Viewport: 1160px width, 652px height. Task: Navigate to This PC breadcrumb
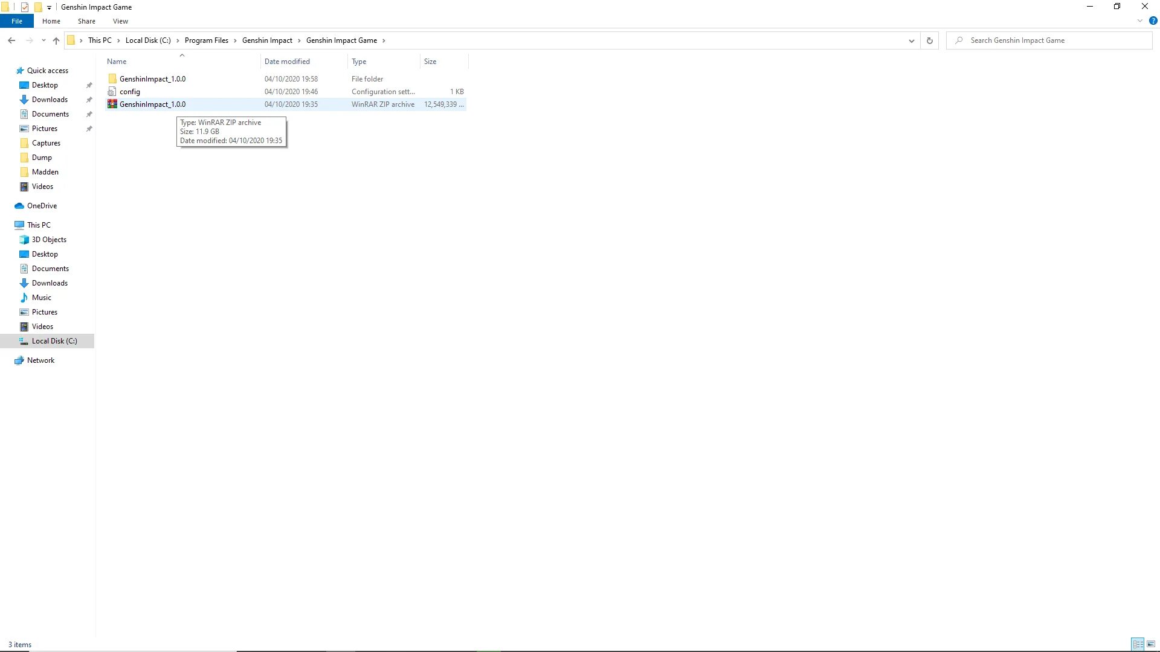[100, 40]
